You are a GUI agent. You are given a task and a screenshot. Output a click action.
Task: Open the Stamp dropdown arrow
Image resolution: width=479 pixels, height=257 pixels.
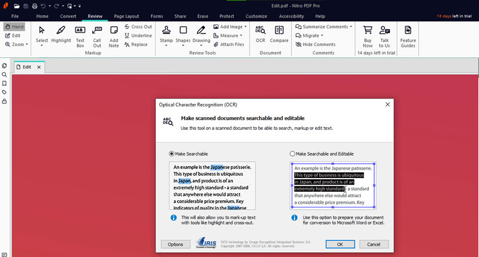[166, 46]
